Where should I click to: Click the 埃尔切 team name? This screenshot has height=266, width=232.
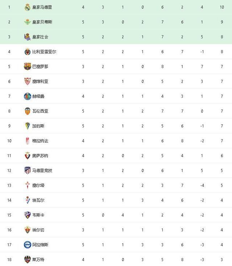click(x=38, y=230)
